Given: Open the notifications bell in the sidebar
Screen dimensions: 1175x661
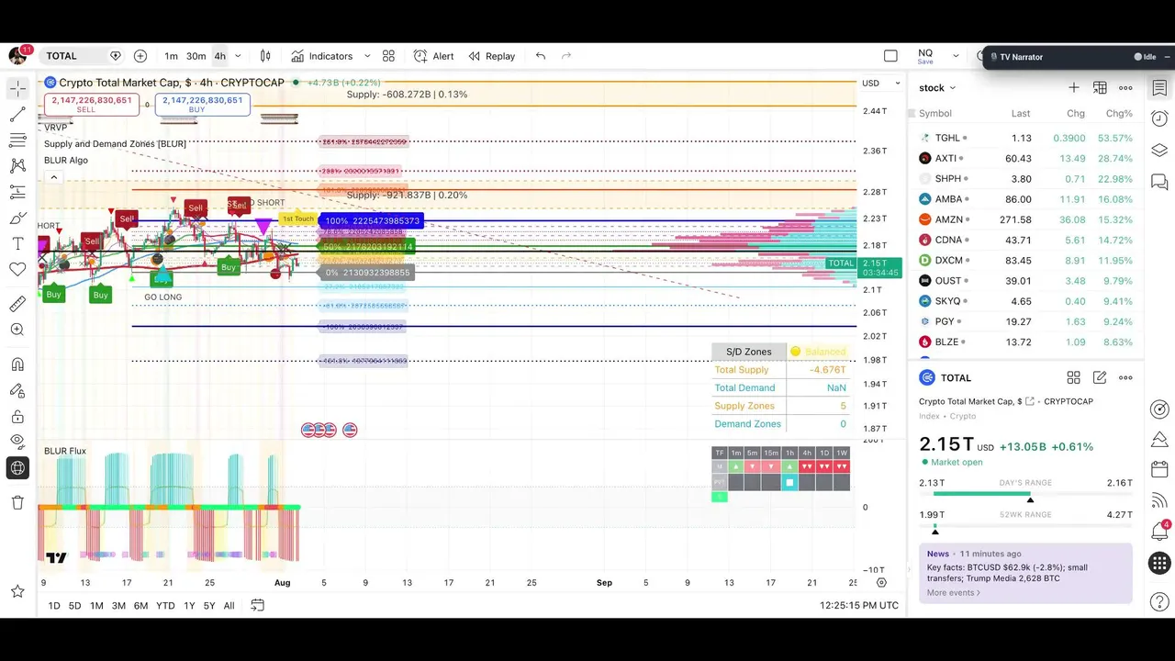Looking at the screenshot, I should (x=1159, y=532).
